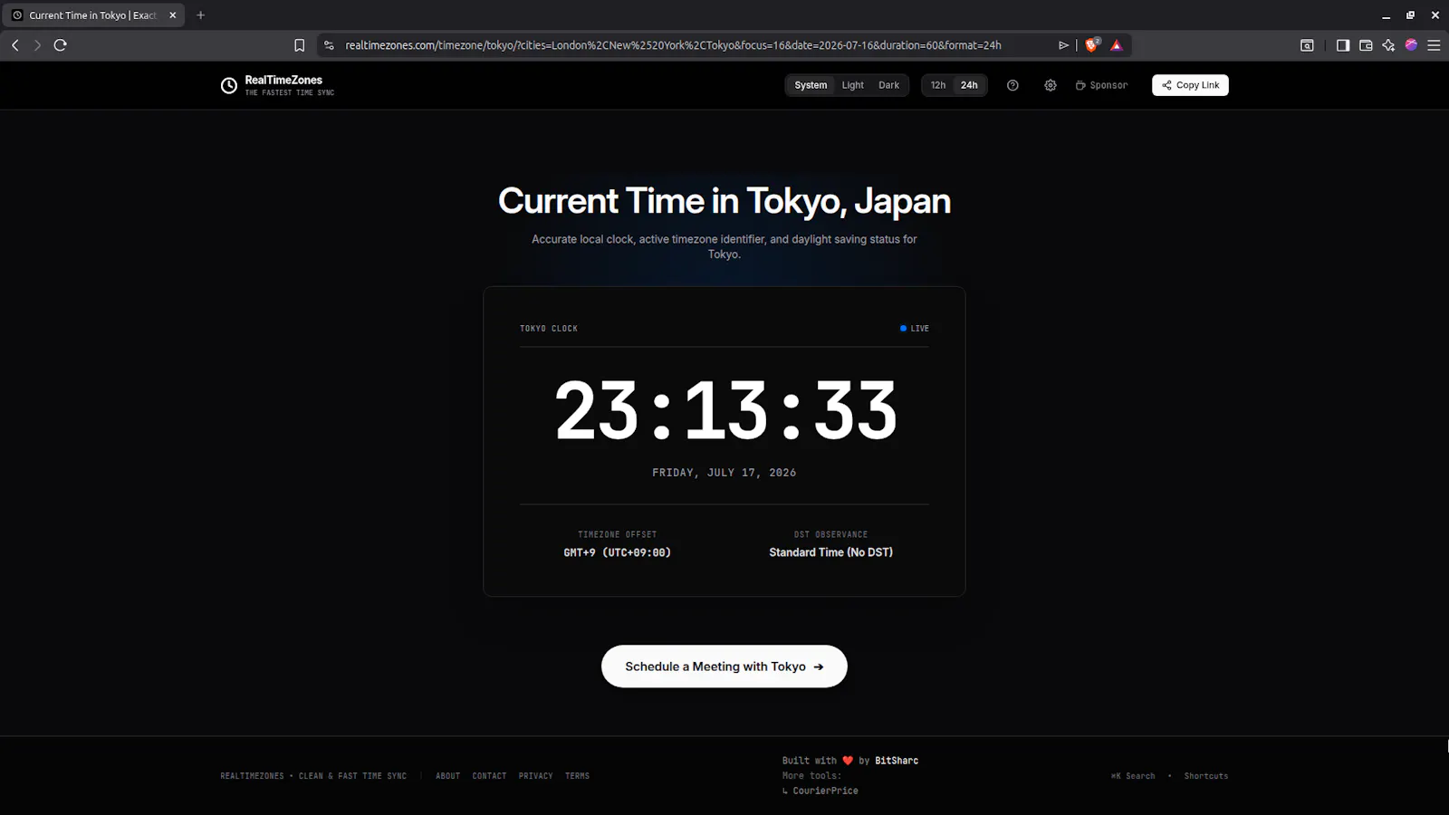Close the Current Time in Tokyo tab
This screenshot has height=815, width=1449.
tap(172, 15)
